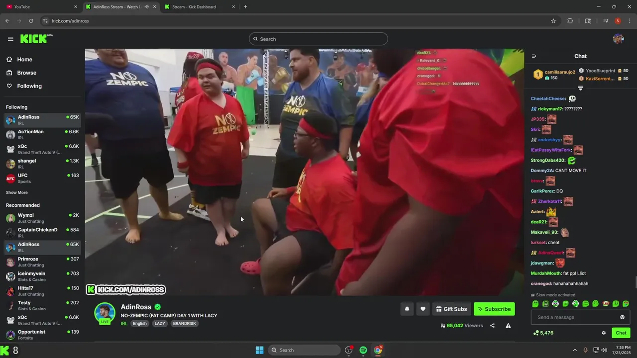The height and width of the screenshot is (358, 637).
Task: Insert the red-faced quick emote
Action: pos(606,304)
